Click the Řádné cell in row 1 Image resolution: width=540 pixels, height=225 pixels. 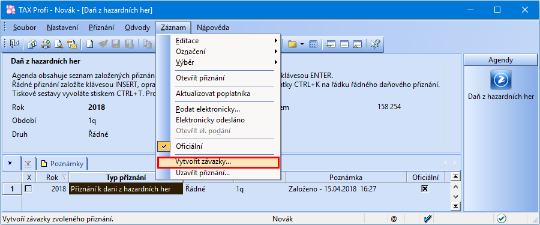click(x=208, y=189)
